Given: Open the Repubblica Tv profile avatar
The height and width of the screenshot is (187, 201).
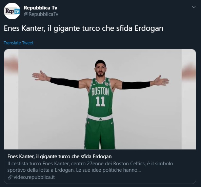Looking at the screenshot, I should tap(12, 11).
